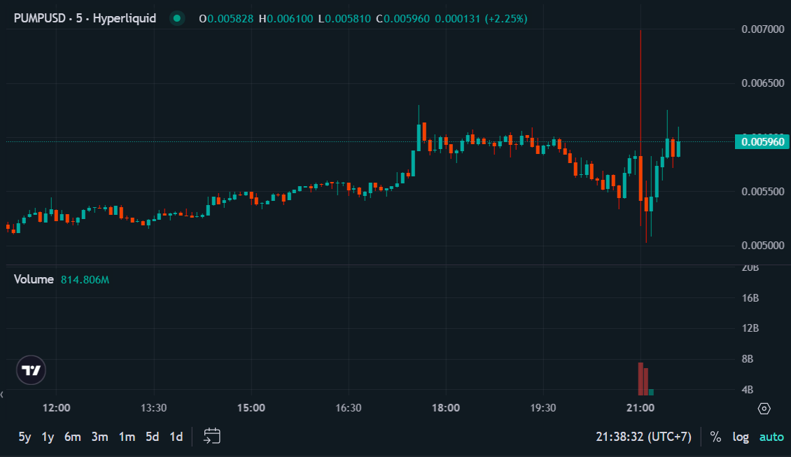This screenshot has height=457, width=791.
Task: Select the 3m time range
Action: pos(100,437)
